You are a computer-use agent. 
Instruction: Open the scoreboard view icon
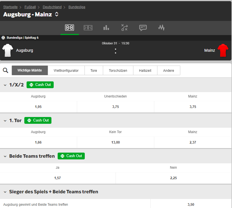click(x=70, y=28)
